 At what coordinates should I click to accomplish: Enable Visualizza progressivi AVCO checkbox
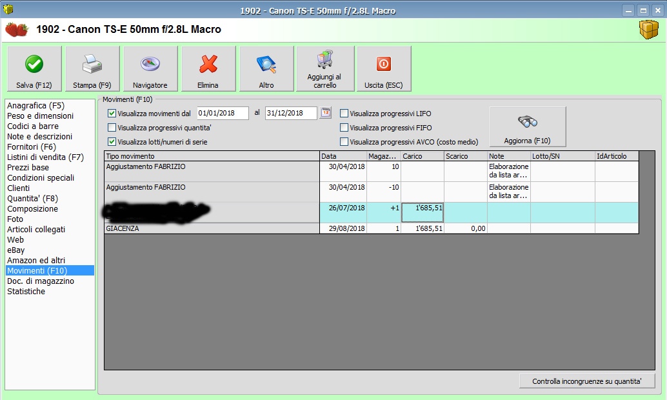coord(344,142)
